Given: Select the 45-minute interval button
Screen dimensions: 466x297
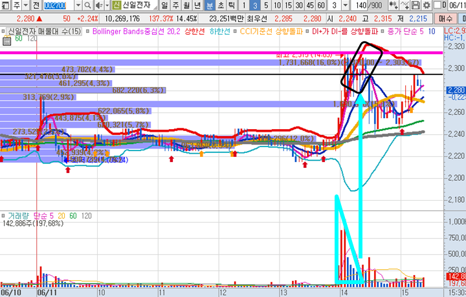Looking at the screenshot, I should (310, 5).
